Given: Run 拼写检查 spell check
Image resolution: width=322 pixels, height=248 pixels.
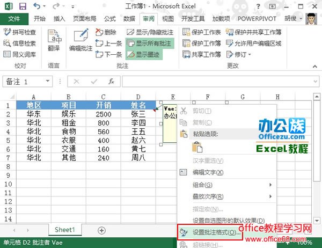Looking at the screenshot, I should (x=20, y=32).
